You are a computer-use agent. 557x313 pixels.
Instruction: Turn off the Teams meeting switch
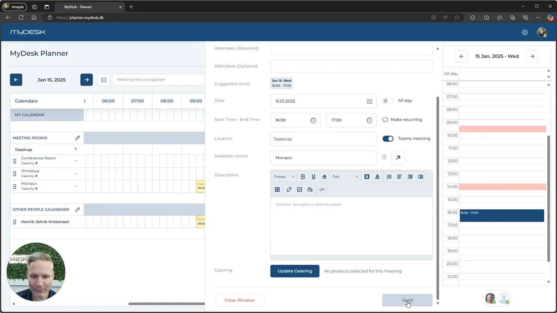pyautogui.click(x=388, y=139)
